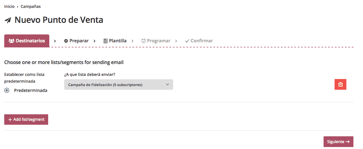The width and height of the screenshot is (363, 149).
Task: Switch to the Plantilla step tab
Action: click(x=115, y=41)
